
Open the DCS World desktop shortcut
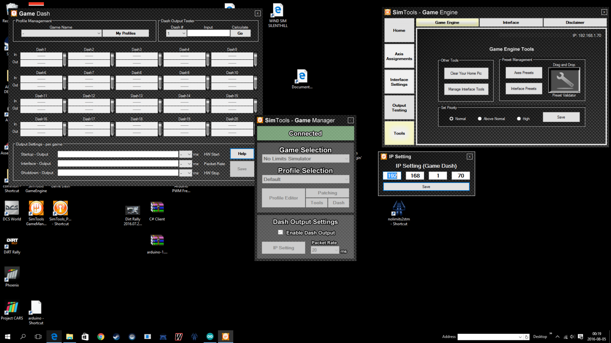(x=12, y=211)
